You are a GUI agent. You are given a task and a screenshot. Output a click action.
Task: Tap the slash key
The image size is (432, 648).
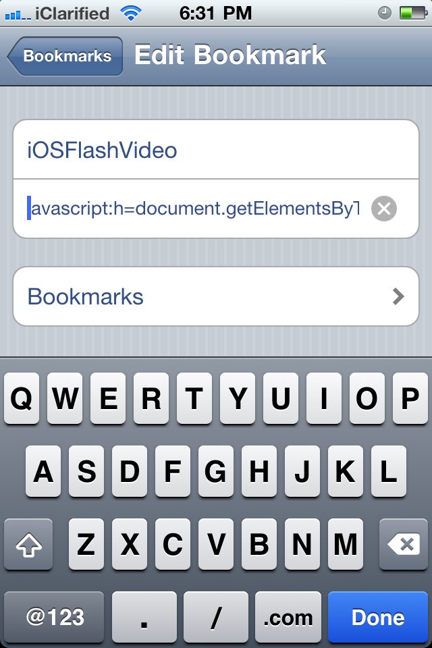pyautogui.click(x=216, y=617)
